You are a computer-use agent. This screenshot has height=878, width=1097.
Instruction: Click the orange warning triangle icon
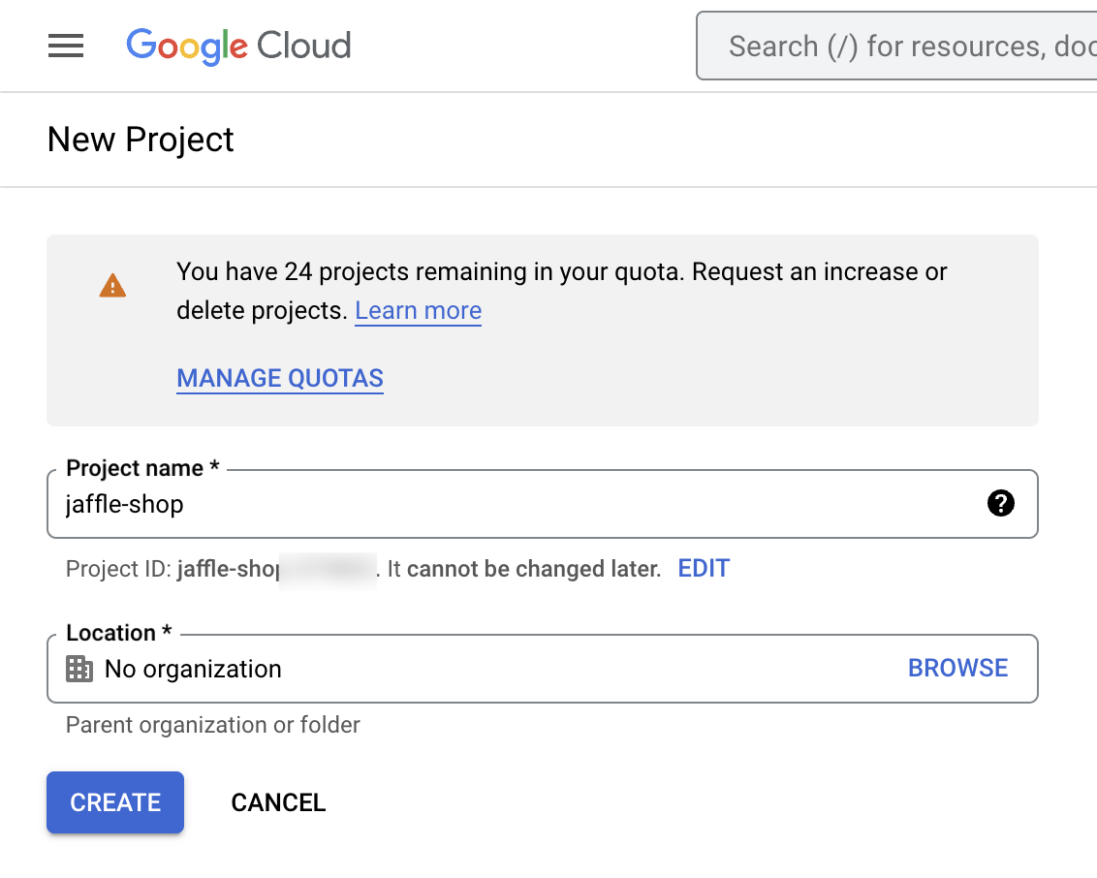pos(113,286)
